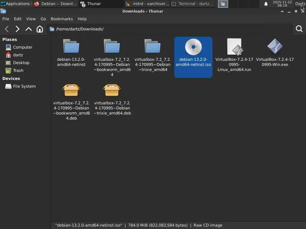Open the Help menu

82,19
